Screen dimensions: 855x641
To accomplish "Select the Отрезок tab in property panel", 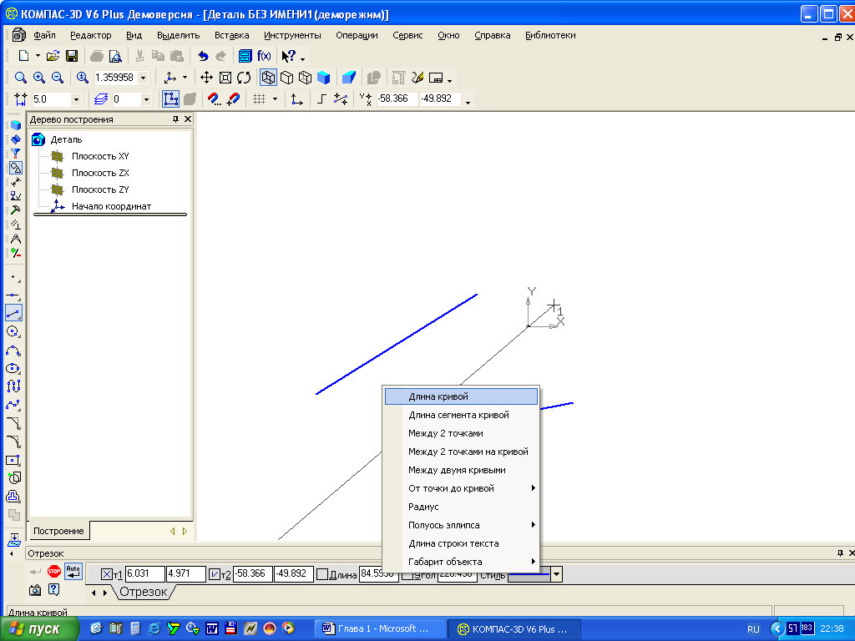I will pyautogui.click(x=144, y=593).
